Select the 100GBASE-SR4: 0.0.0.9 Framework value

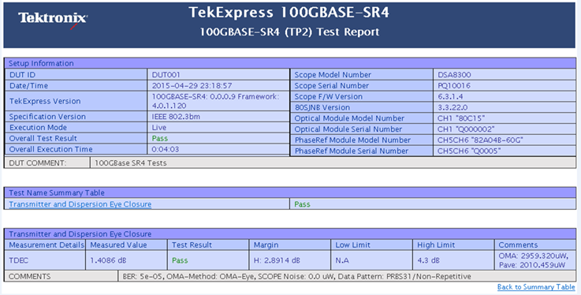point(216,101)
